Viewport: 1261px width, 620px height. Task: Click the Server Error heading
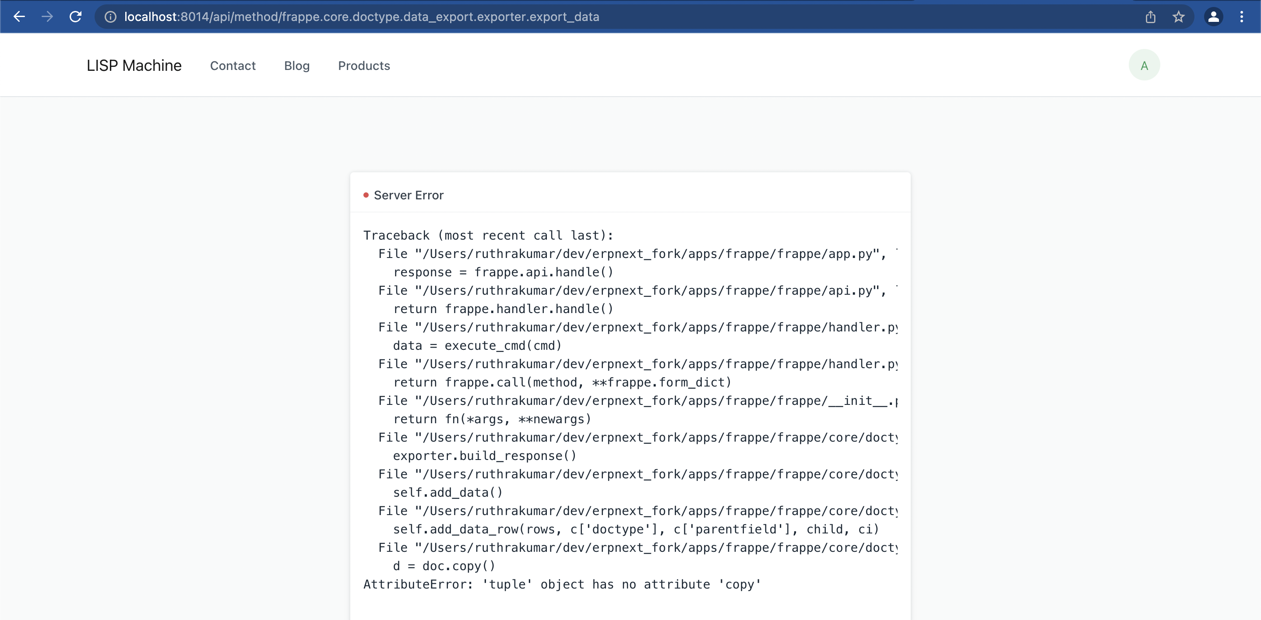pyautogui.click(x=409, y=195)
